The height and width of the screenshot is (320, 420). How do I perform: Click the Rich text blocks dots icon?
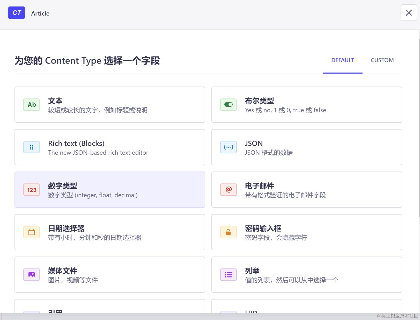pyautogui.click(x=32, y=147)
